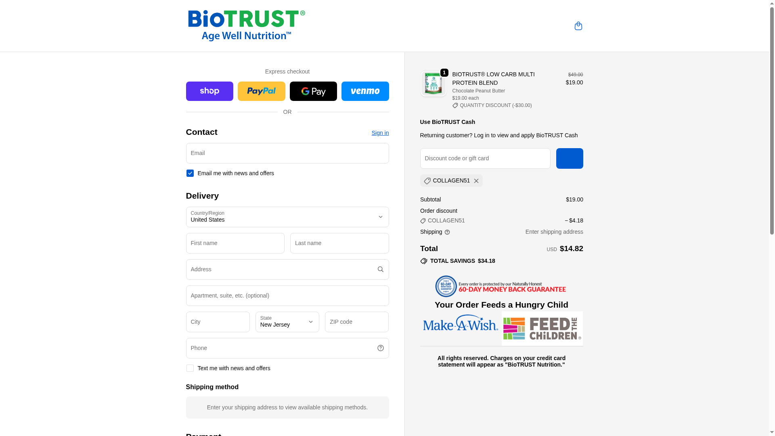This screenshot has height=436, width=775.
Task: Choose PayPal express checkout
Action: pos(261,91)
